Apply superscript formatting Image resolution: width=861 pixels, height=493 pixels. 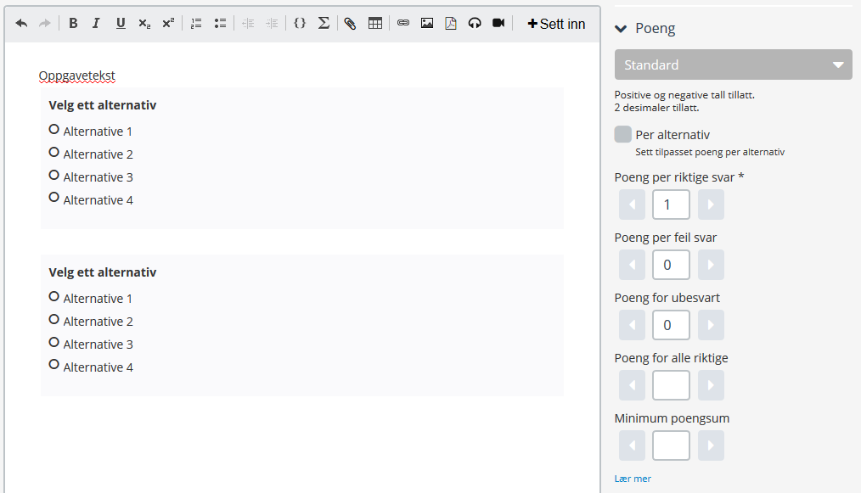168,24
